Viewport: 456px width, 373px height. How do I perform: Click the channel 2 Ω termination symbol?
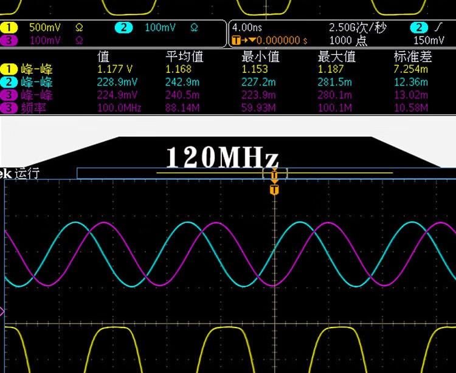point(195,27)
